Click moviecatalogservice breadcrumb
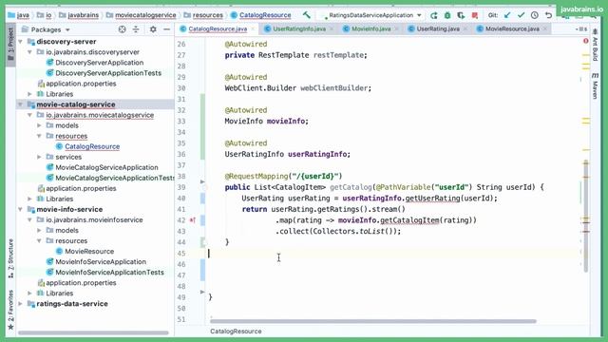Viewport: 608px width, 342px height. pos(142,15)
